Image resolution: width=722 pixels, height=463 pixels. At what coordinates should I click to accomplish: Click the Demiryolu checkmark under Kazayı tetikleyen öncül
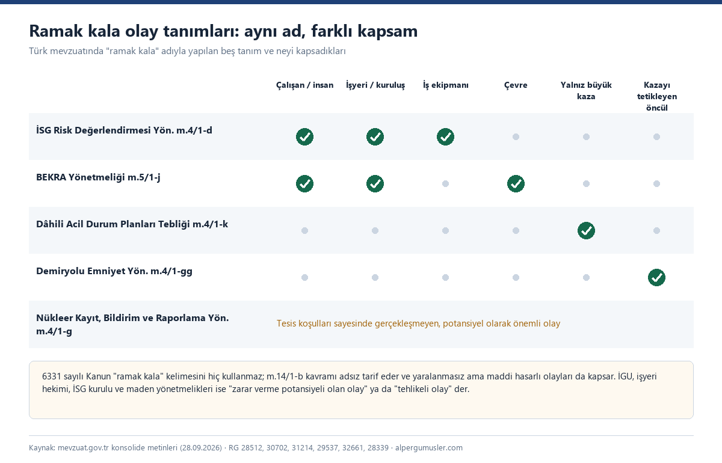656,278
